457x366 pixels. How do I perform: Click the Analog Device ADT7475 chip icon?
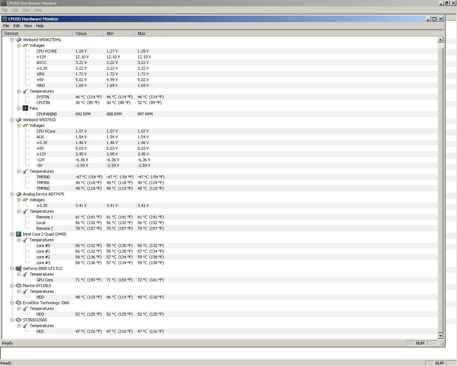19,194
